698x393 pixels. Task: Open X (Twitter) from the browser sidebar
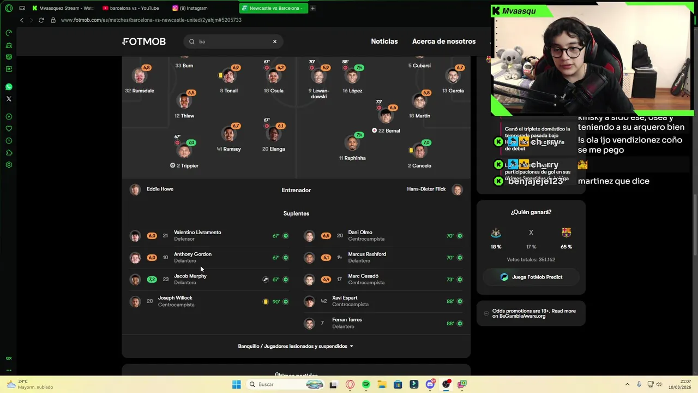(9, 99)
